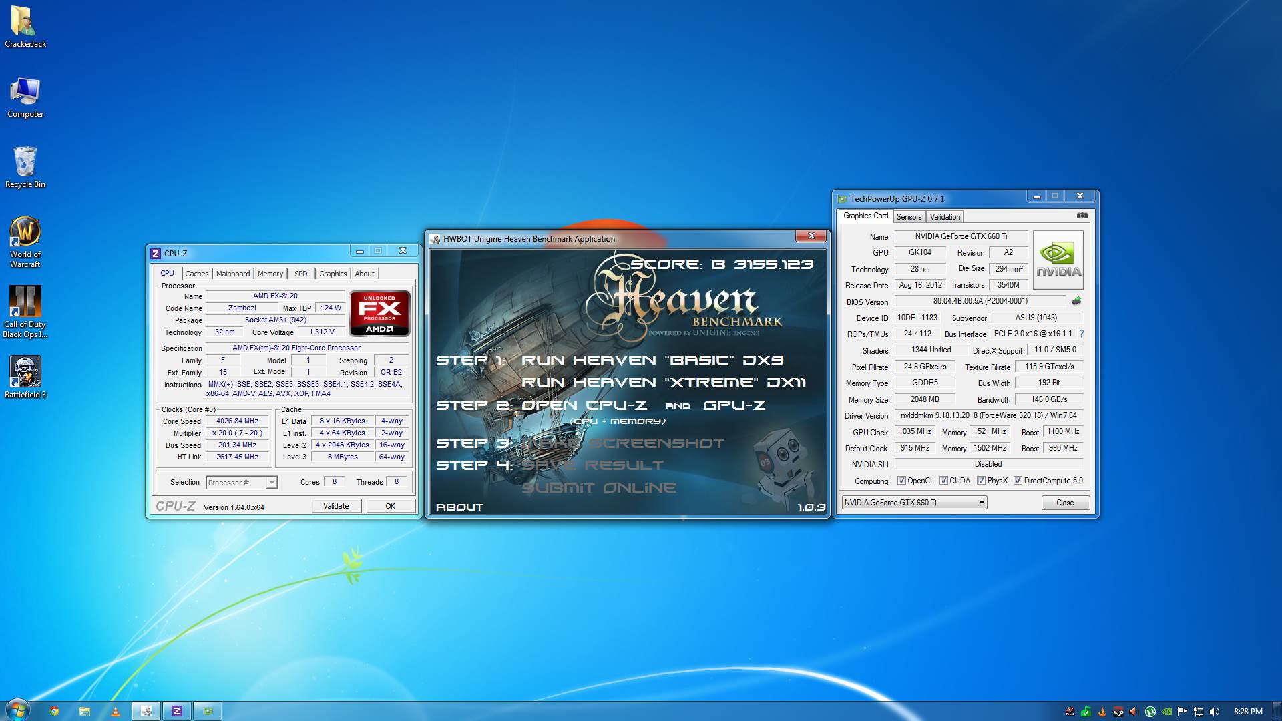The height and width of the screenshot is (721, 1282).
Task: Click the Driver Version field in GPU-Z
Action: 989,415
